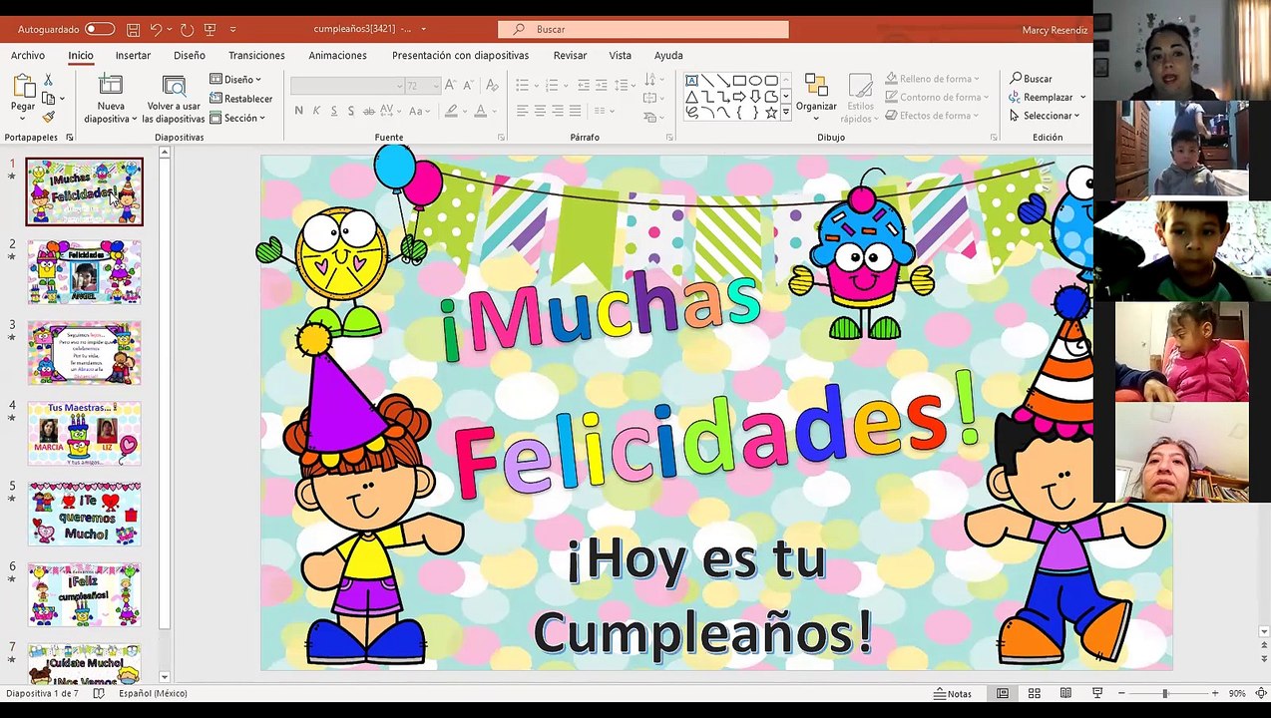Fit slide to current window icon

(1261, 693)
